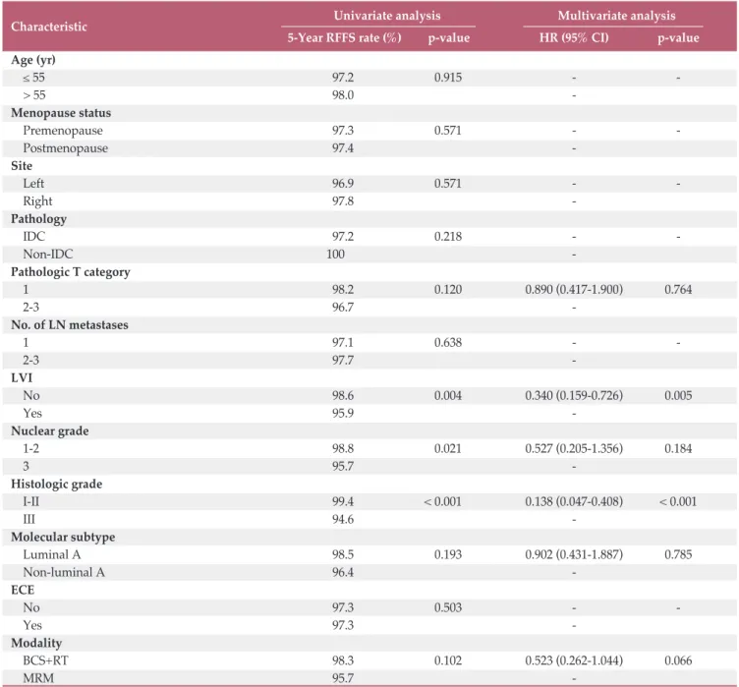Select the Left site row label
This screenshot has width=739, height=687.
coord(33,184)
